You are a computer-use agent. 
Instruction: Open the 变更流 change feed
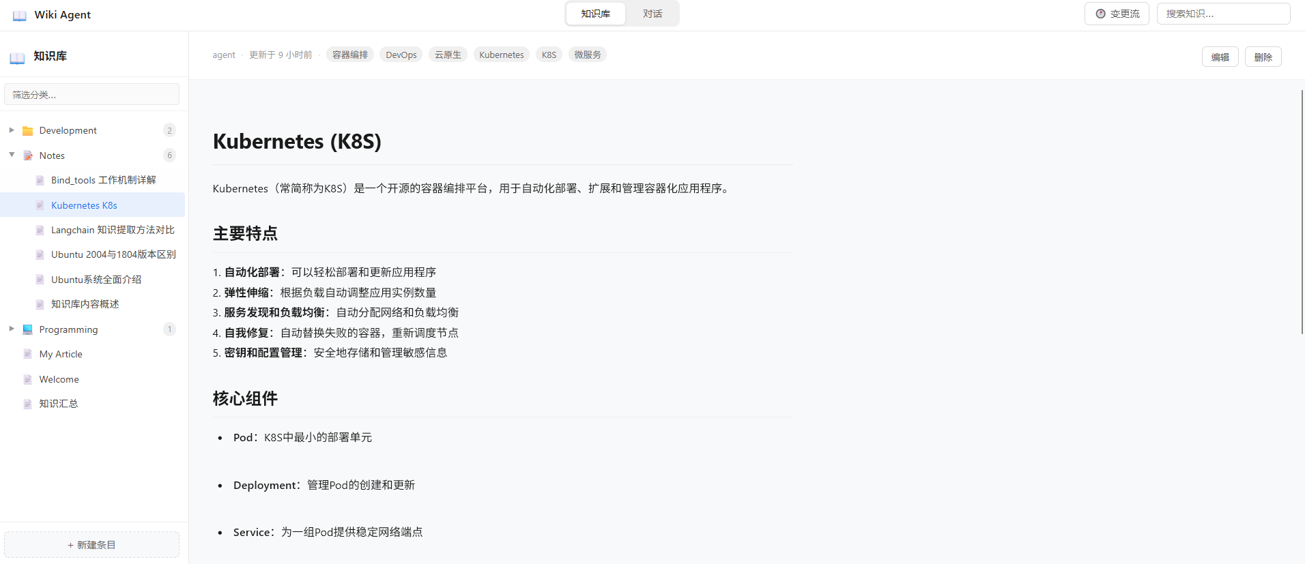(x=1117, y=14)
